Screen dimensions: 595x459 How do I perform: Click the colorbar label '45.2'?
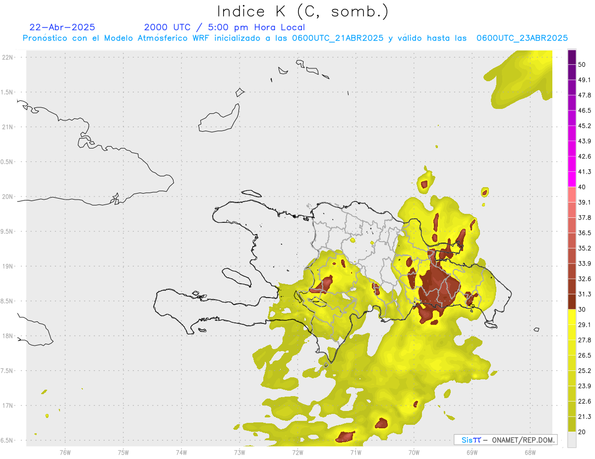585,126
